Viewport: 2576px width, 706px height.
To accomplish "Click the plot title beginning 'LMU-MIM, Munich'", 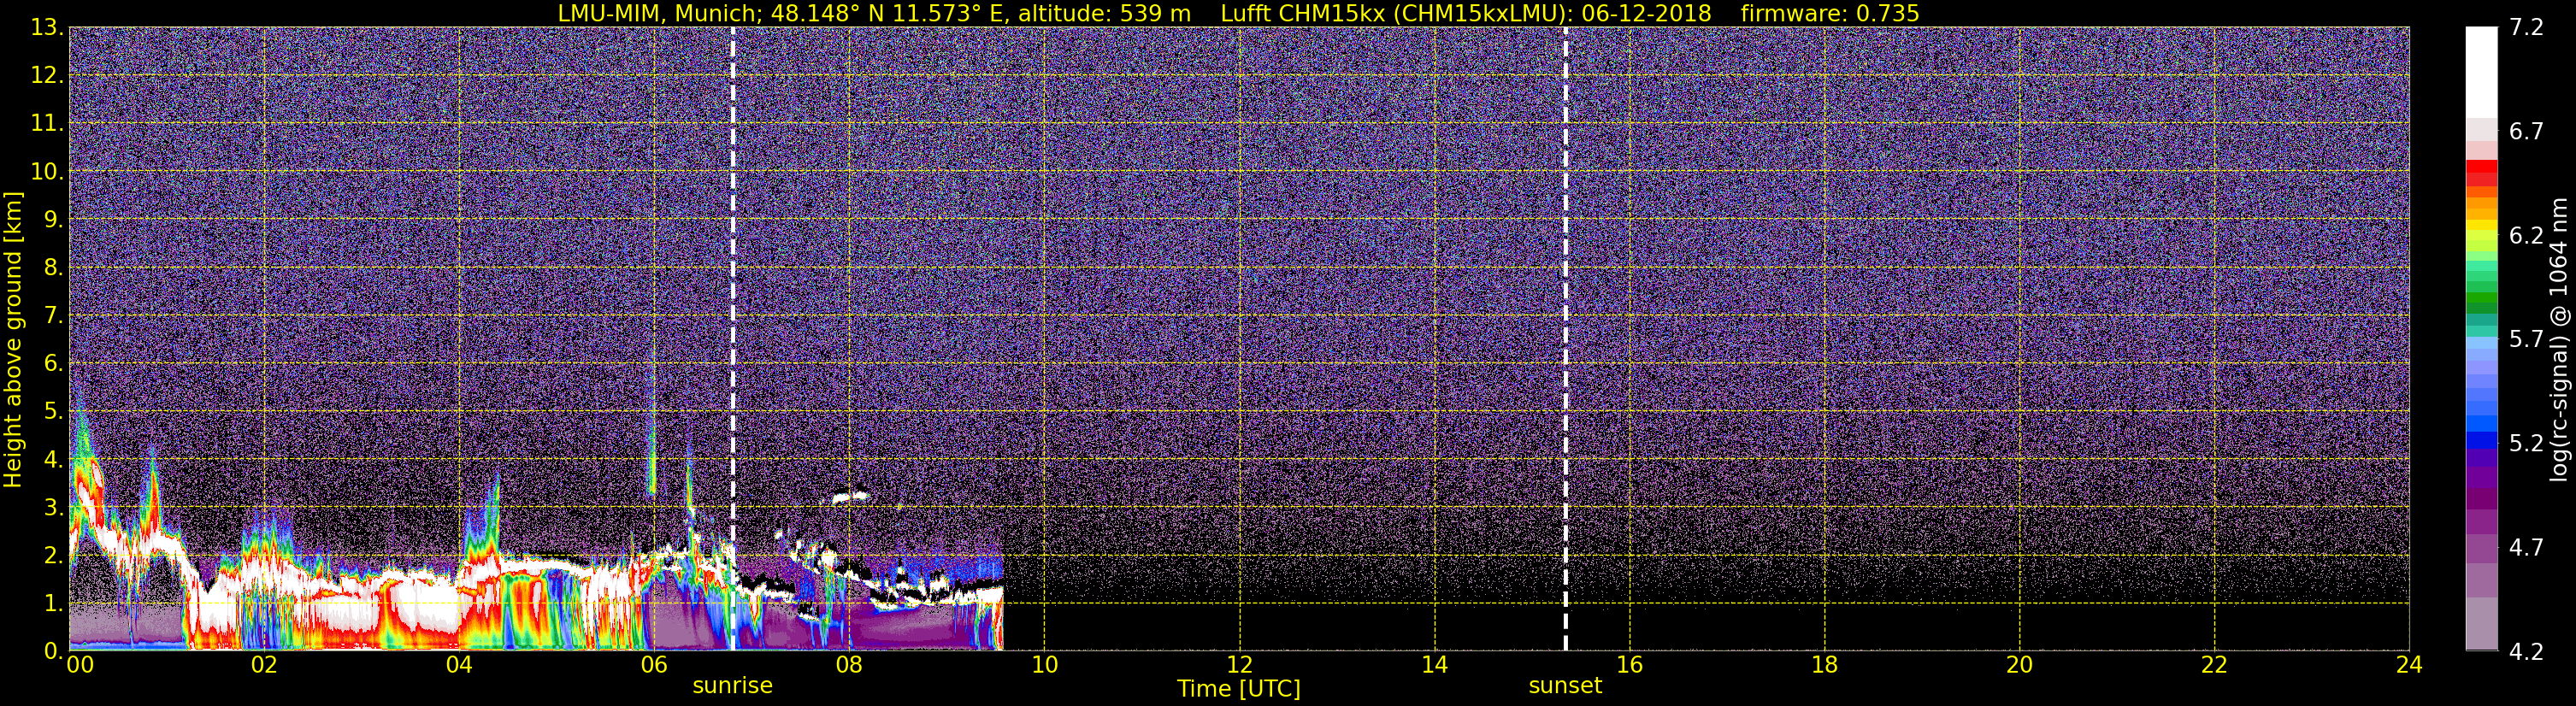I will 1238,13.
